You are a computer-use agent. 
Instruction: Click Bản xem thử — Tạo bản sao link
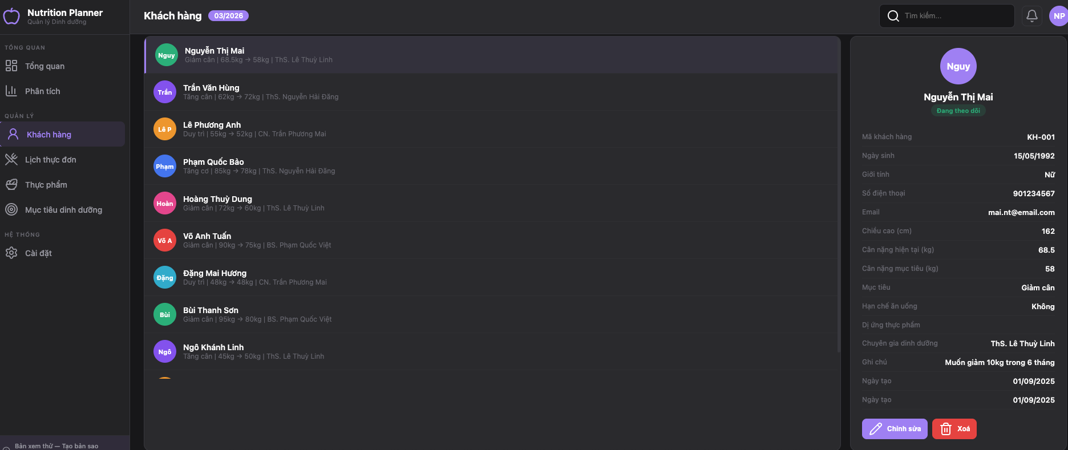click(56, 446)
